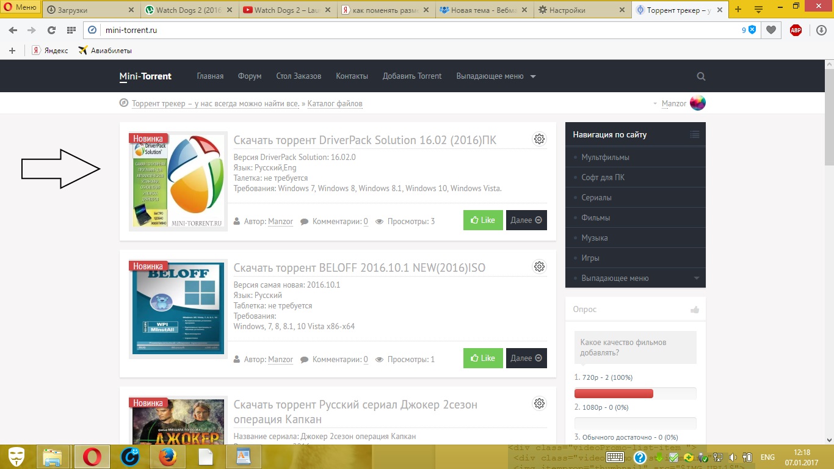834x469 pixels.
Task: Click the blue question mark tray icon
Action: [640, 457]
